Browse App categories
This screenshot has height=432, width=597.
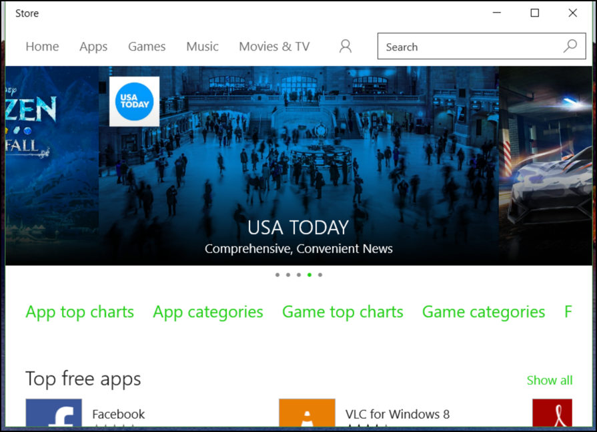[207, 312]
